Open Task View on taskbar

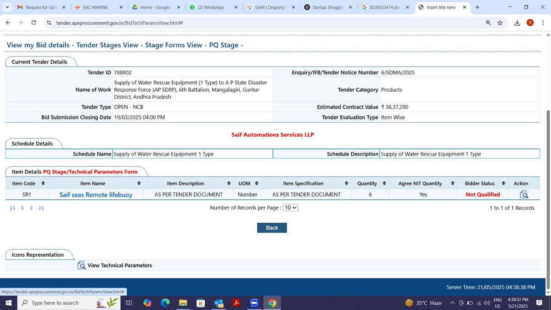[129, 303]
